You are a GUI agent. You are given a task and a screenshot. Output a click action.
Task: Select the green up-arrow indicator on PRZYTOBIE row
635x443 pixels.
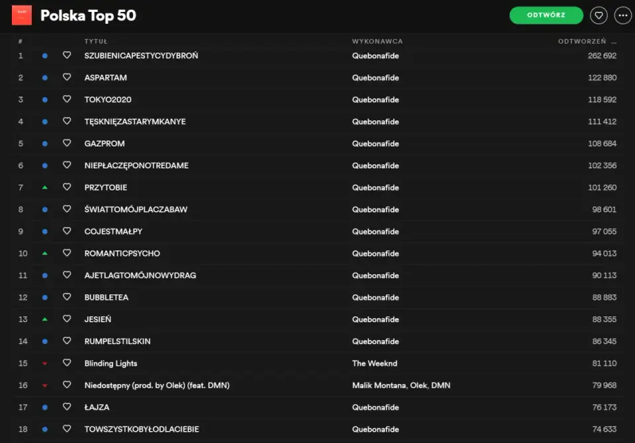[x=45, y=187]
